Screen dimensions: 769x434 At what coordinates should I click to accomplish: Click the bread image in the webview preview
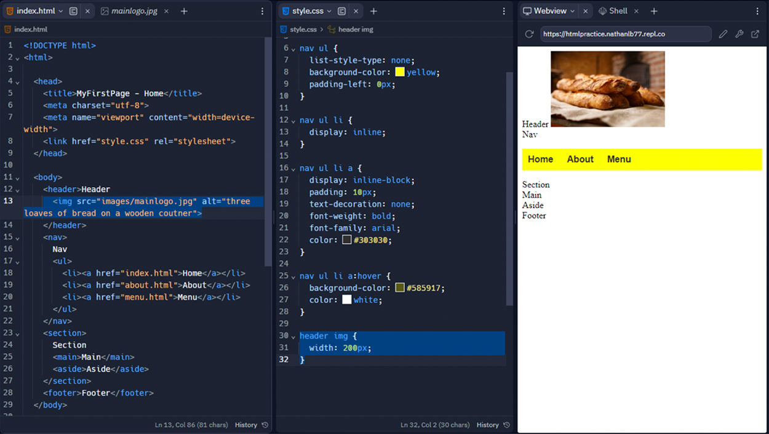pyautogui.click(x=608, y=89)
